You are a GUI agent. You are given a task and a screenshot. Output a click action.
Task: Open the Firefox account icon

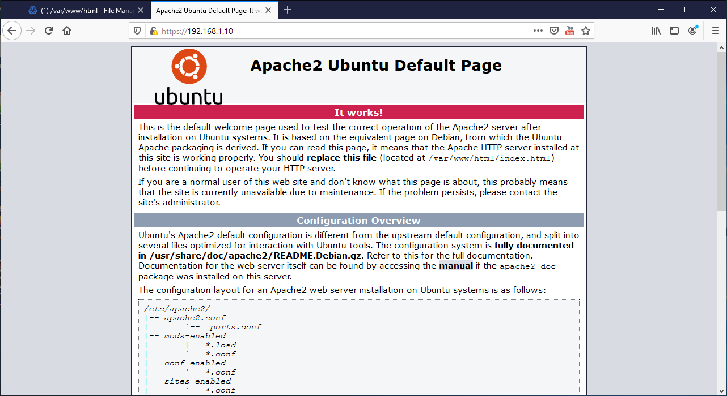pyautogui.click(x=692, y=31)
